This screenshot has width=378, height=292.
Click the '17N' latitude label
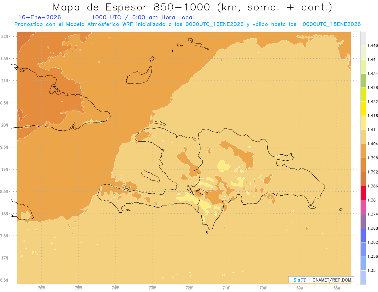[x=4, y=258]
